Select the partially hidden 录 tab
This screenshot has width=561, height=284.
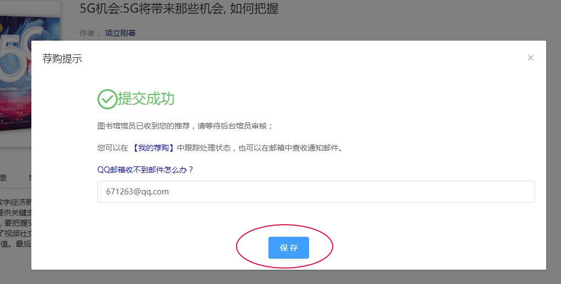(x=3, y=178)
